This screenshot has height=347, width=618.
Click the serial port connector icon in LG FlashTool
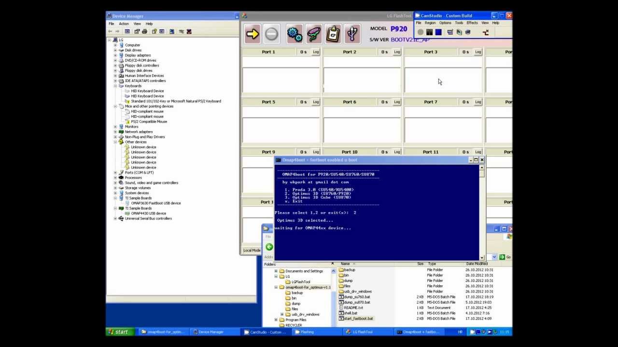[314, 33]
